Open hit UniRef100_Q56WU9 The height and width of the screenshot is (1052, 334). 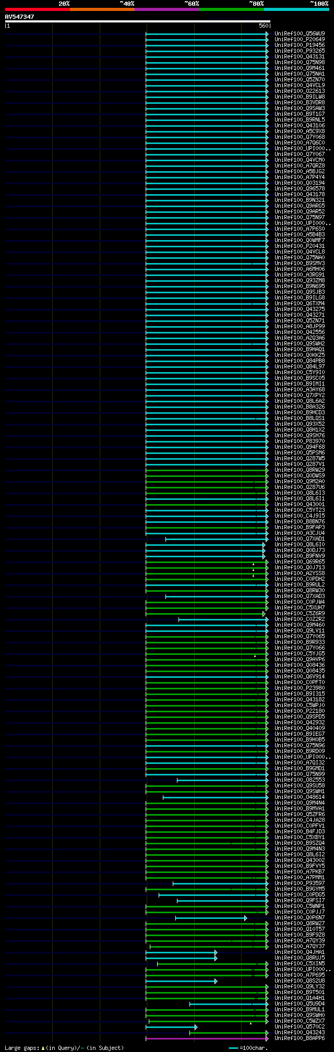300,33
